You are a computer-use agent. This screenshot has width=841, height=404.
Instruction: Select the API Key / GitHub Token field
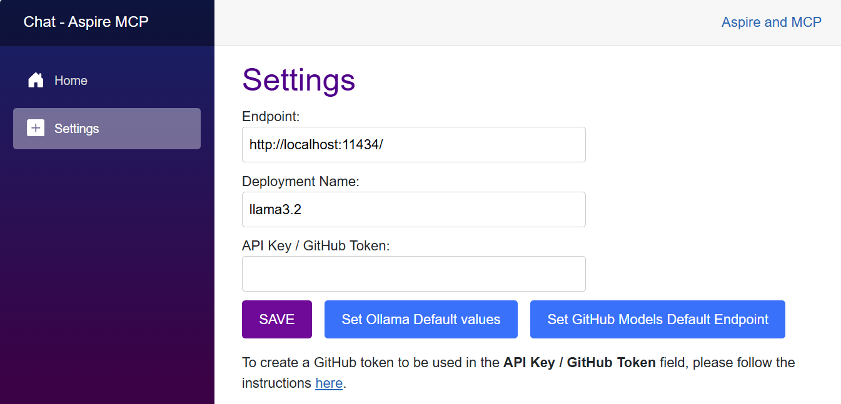(414, 273)
